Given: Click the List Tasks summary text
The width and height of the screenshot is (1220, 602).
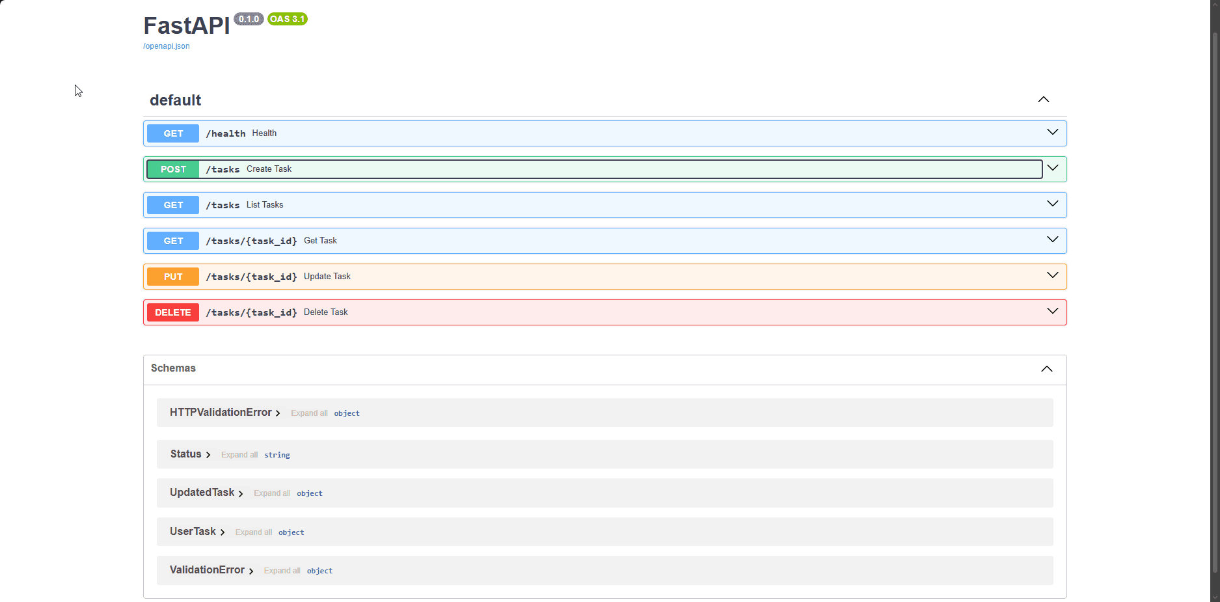Looking at the screenshot, I should pos(265,205).
